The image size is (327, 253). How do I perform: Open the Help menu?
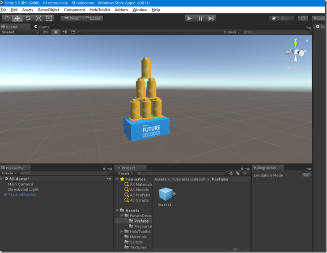tap(156, 10)
